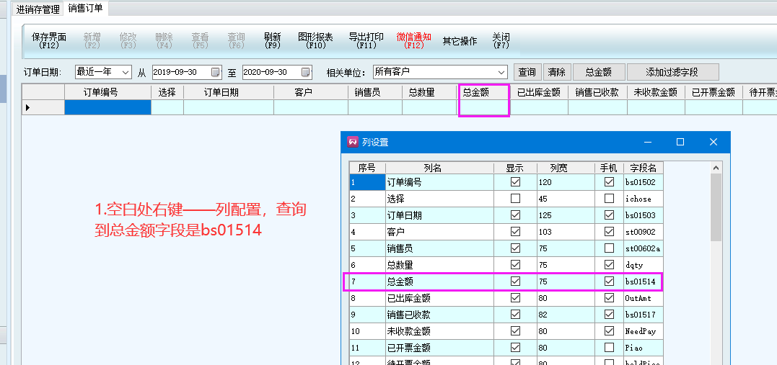The width and height of the screenshot is (777, 365).
Task: Expand the 所有客户 related unit dropdown
Action: (x=501, y=72)
